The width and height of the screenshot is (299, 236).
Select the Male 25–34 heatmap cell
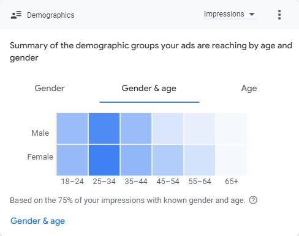tap(104, 128)
